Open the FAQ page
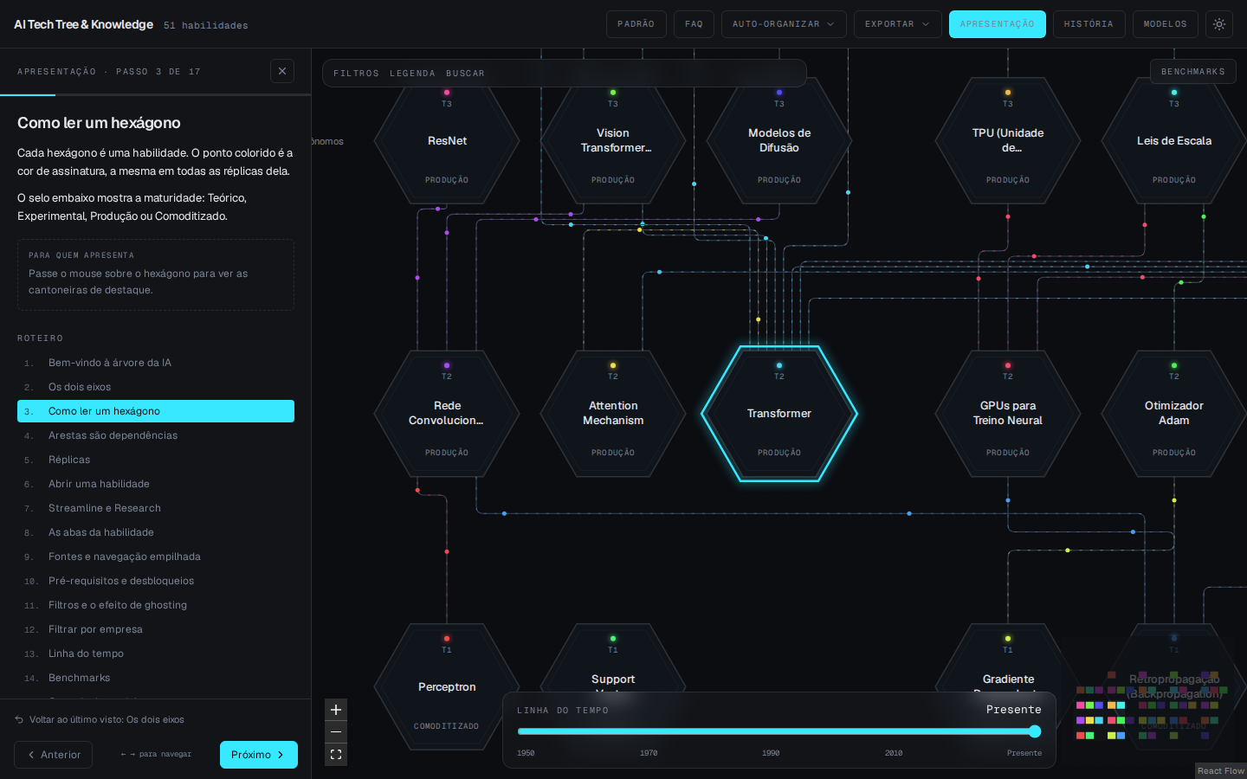 (694, 24)
